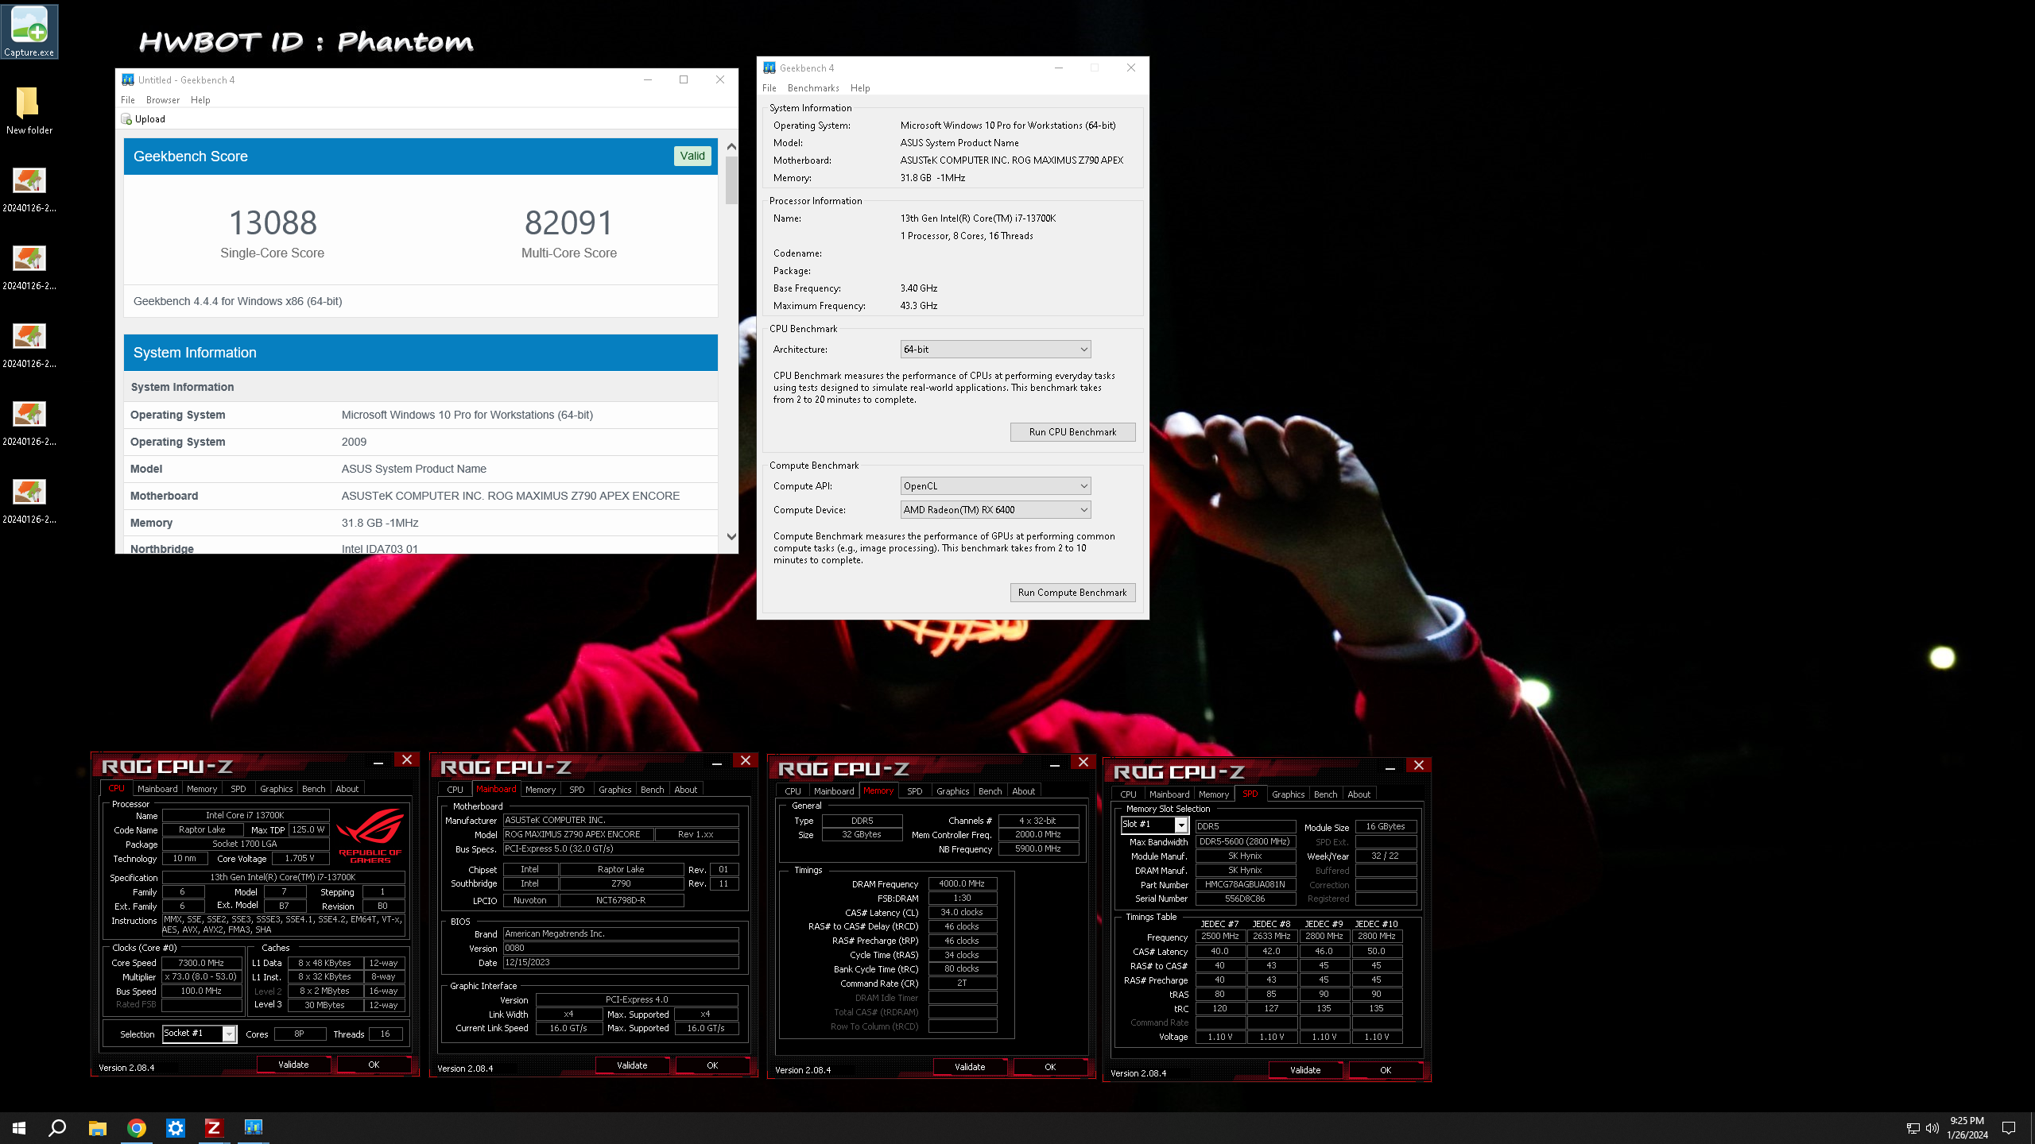
Task: Open the first 20240126 screenshot desktop icon
Action: tap(29, 190)
